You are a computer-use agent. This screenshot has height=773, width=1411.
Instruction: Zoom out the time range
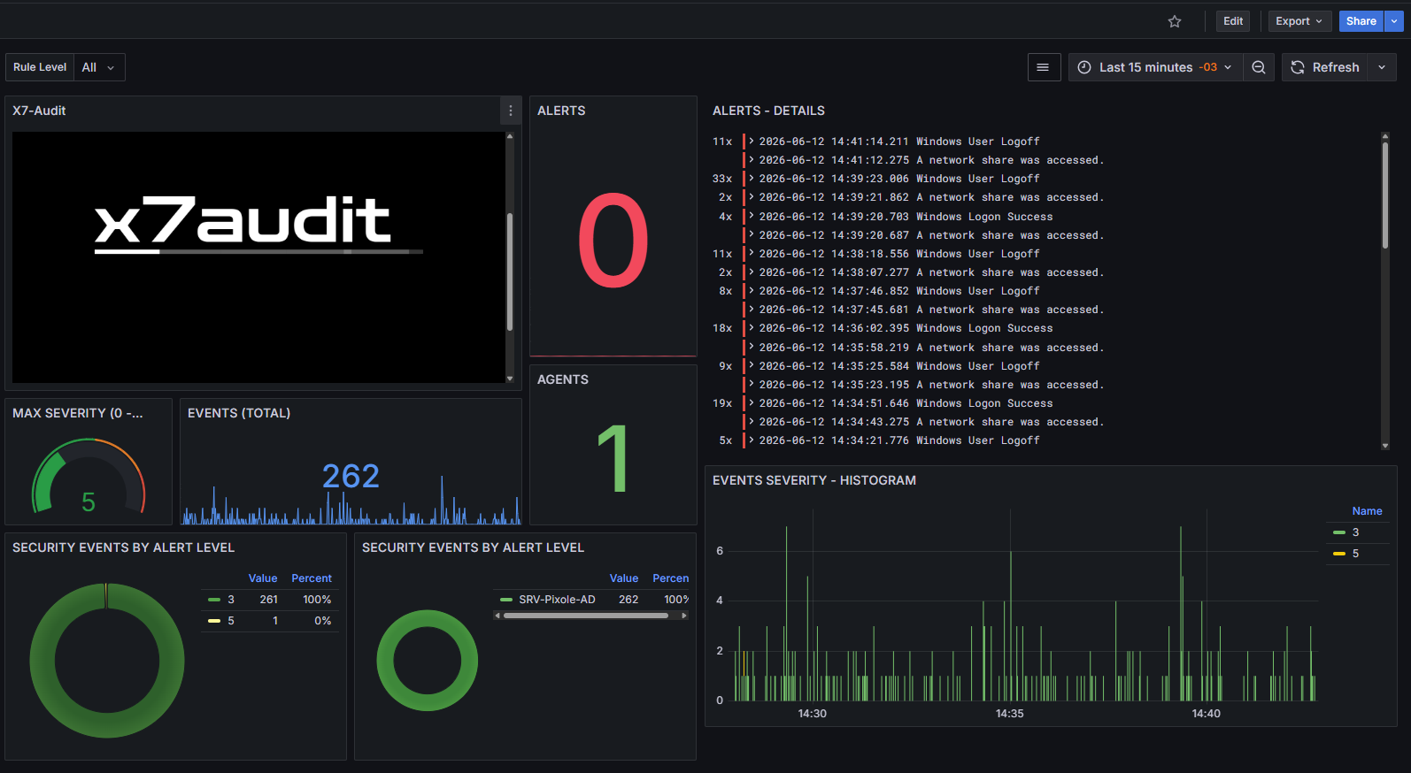[x=1258, y=67]
